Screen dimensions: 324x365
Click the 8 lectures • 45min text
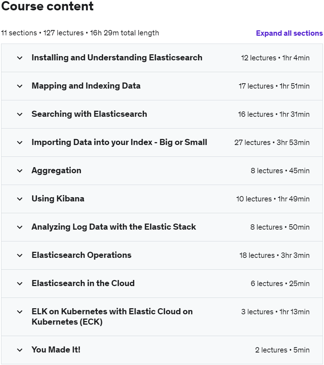click(x=280, y=171)
